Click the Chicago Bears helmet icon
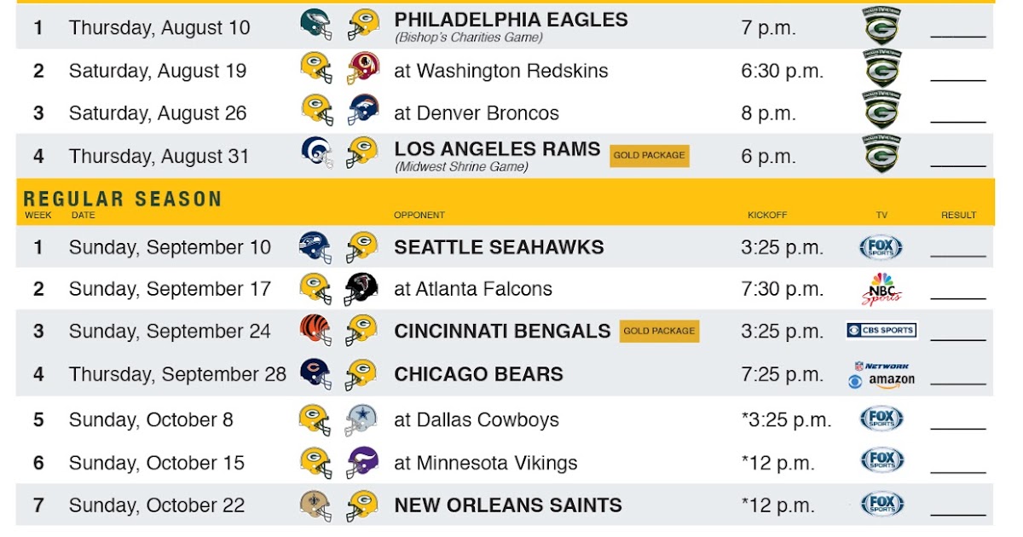This screenshot has width=1023, height=537. [315, 372]
